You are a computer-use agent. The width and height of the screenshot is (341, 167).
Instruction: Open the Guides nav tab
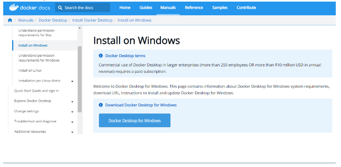[x=146, y=8]
